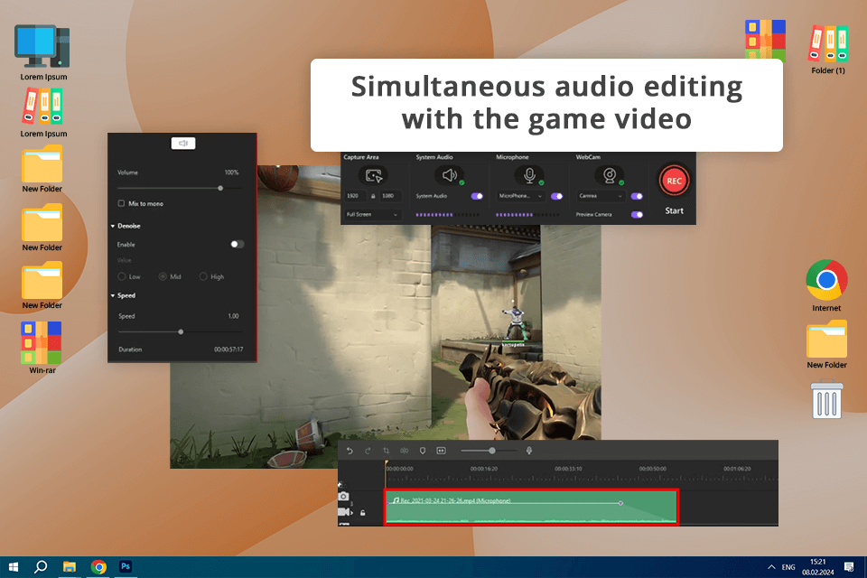This screenshot has width=867, height=578.
Task: Select the High denoise radio option
Action: click(203, 276)
